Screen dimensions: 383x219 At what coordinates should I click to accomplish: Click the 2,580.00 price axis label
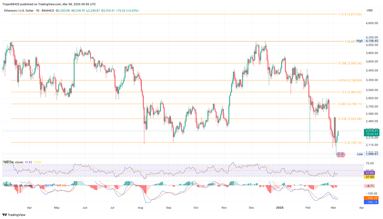[x=372, y=114]
